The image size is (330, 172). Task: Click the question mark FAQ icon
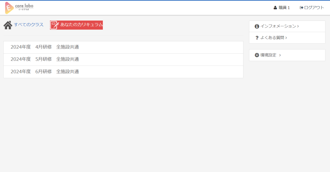(x=257, y=38)
